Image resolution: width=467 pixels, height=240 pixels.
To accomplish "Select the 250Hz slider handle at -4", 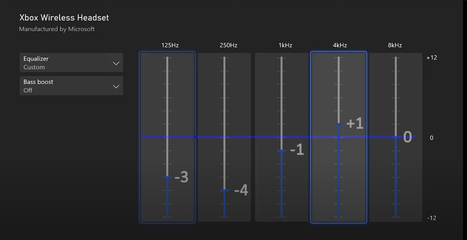I will point(224,190).
